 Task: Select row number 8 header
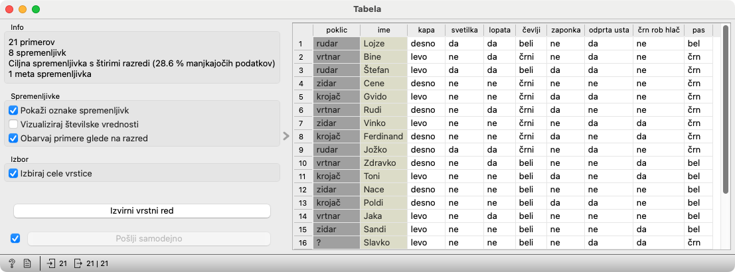click(x=302, y=137)
